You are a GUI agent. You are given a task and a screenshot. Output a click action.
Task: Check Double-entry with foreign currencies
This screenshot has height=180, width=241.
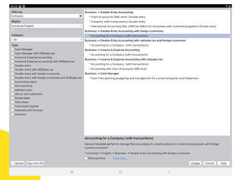(x=13, y=74)
